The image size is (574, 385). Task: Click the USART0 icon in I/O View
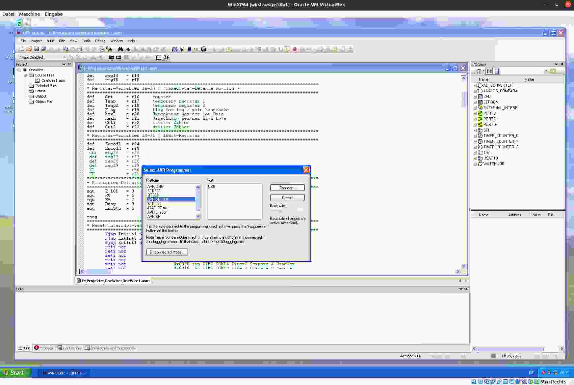(480, 158)
